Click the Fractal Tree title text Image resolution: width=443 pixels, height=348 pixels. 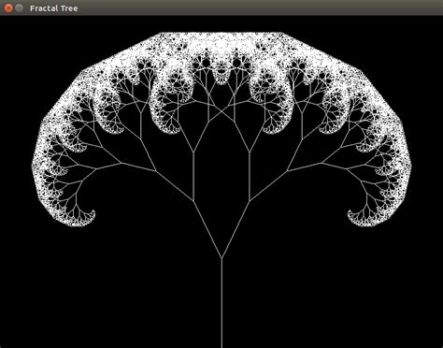click(53, 8)
